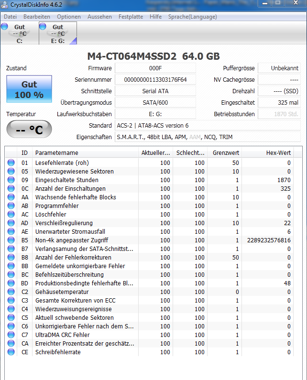Click blue status orb on C: drive tab

click(x=4, y=26)
